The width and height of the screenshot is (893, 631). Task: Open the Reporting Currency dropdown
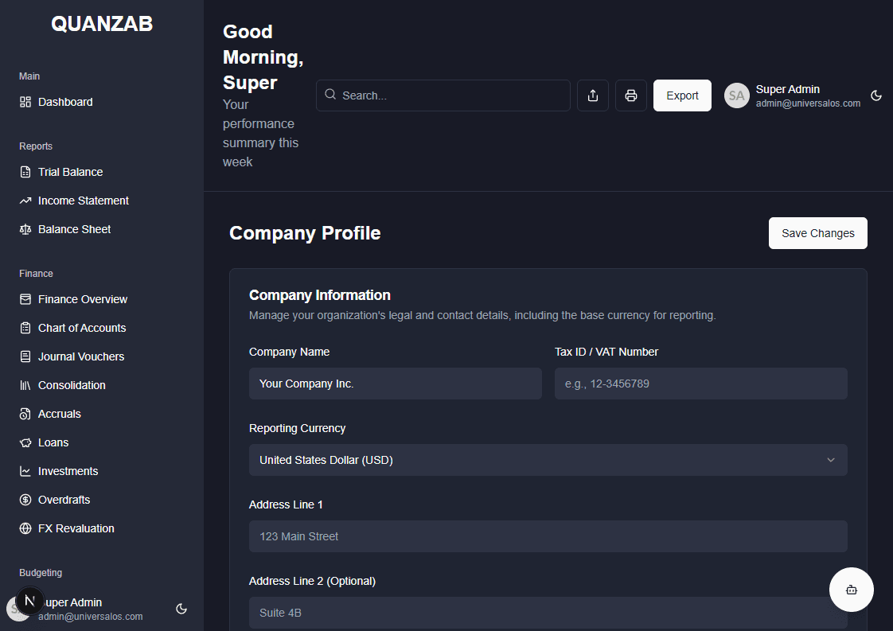point(548,460)
